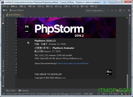Viewport: 133px width, 97px height.
Task: Click 'PhpStorm 2018.2.5' version text
Action: pos(45,41)
